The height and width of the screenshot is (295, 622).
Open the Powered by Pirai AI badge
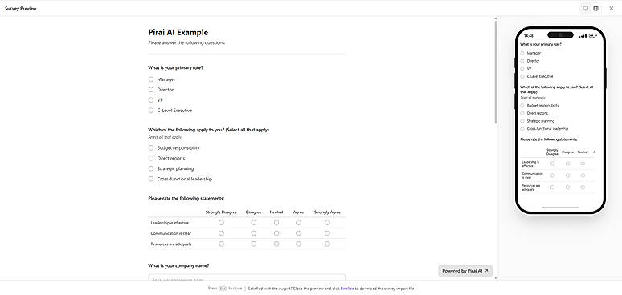(x=465, y=271)
